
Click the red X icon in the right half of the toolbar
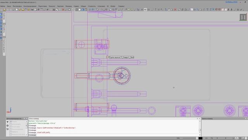click(x=175, y=10)
